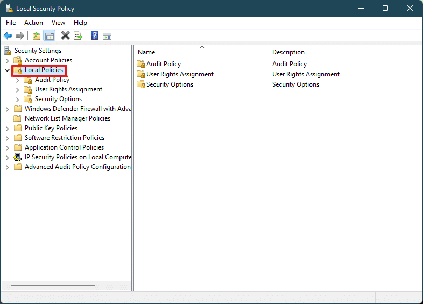Maximize the Local Security Policy window
423x304 pixels.
pos(385,9)
